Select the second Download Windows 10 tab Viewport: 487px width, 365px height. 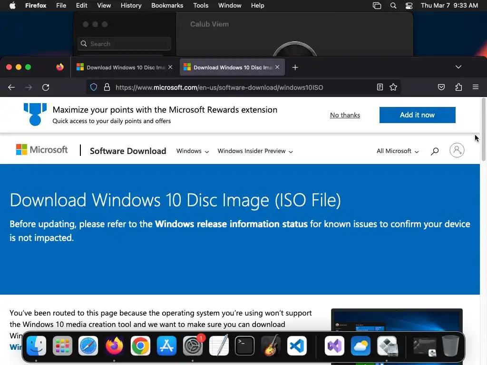click(x=232, y=67)
